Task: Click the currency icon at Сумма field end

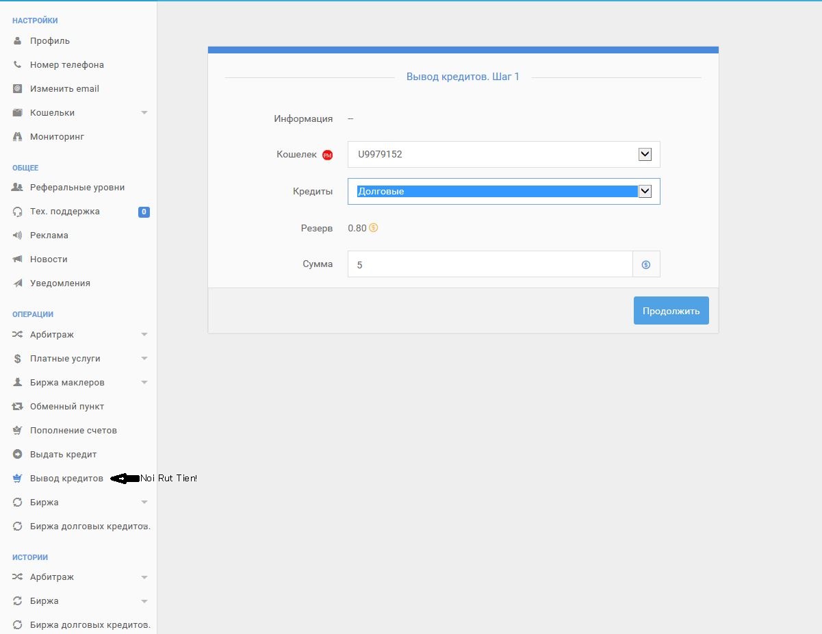Action: pos(646,264)
